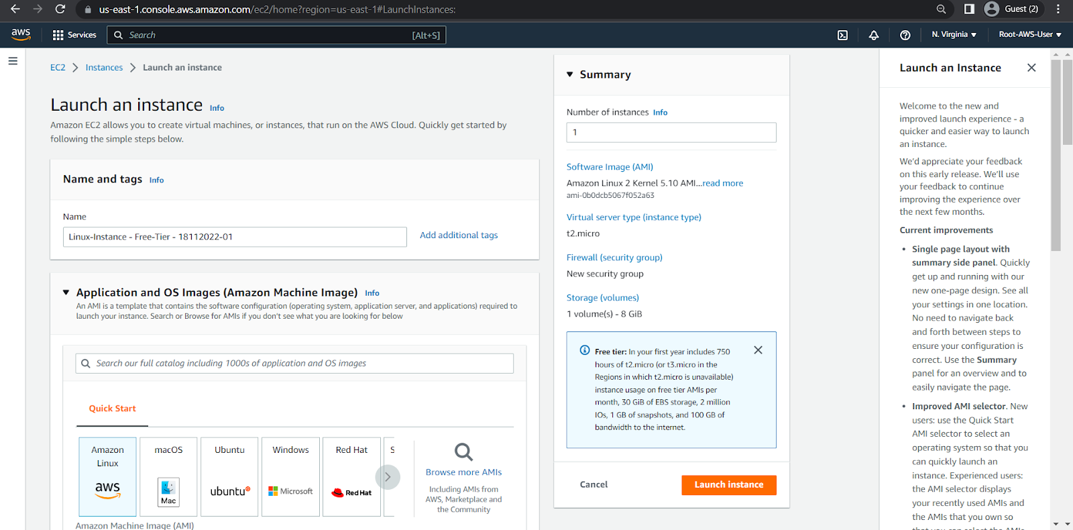1073x530 pixels.
Task: Open the CloudShell terminal icon
Action: coord(842,36)
